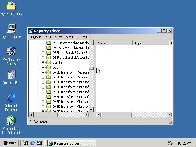Select the first DSDisplayPanel.DSDispla label

coord(70,43)
